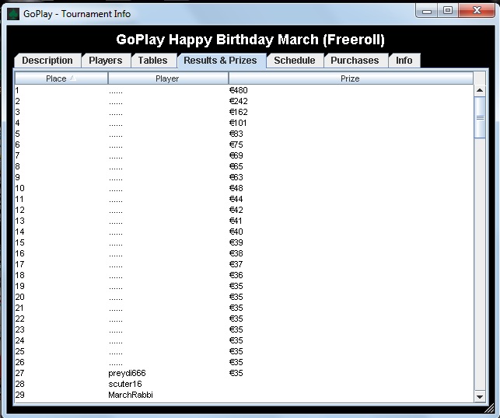
Task: Click the scrollbar down arrow
Action: 480,397
